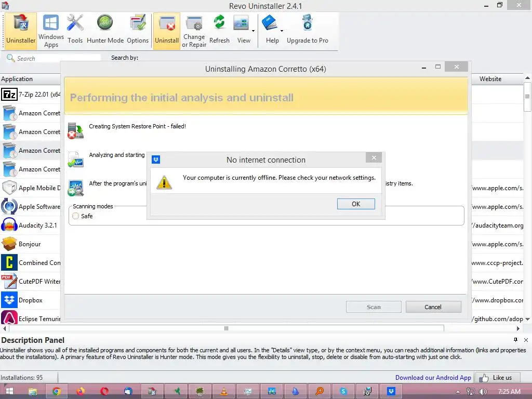Expand the View dropdown arrow
The image size is (532, 399).
pyautogui.click(x=253, y=31)
